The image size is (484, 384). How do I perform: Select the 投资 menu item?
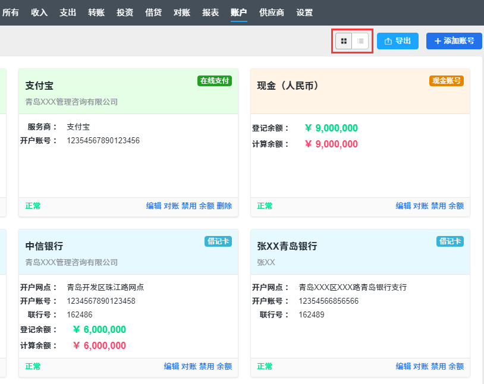[125, 12]
